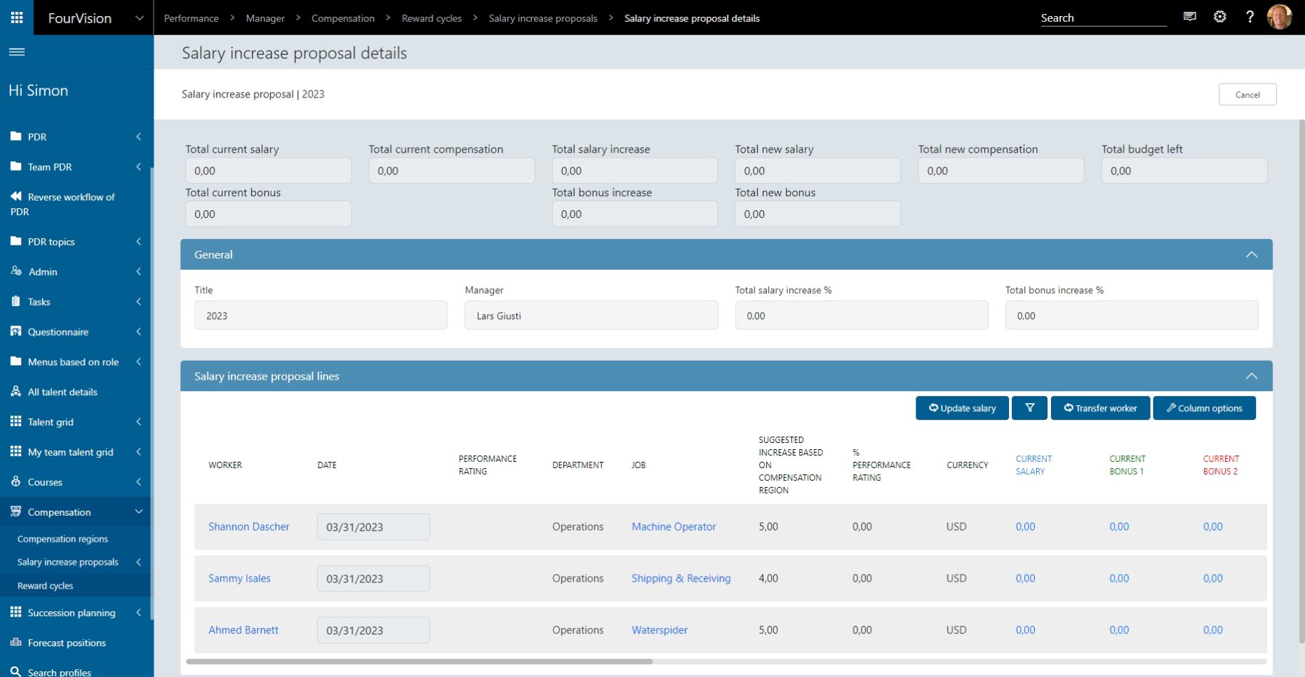Collapse the Salary increase proposal lines section
Screen dimensions: 1305x677
(1252, 376)
